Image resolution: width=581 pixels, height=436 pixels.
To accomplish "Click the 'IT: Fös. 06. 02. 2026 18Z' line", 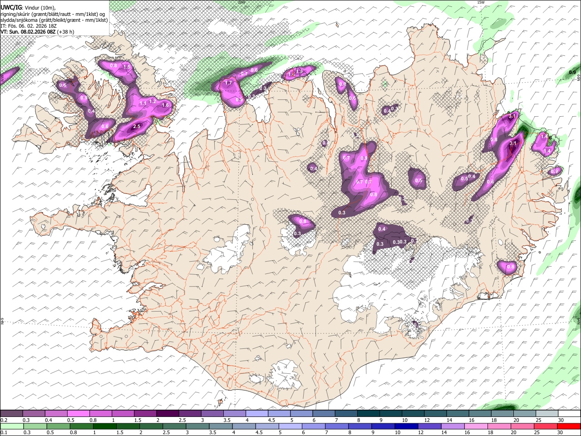I will pos(29,26).
